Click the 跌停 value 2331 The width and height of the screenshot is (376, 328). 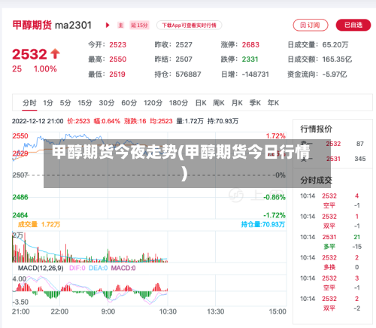250,59
